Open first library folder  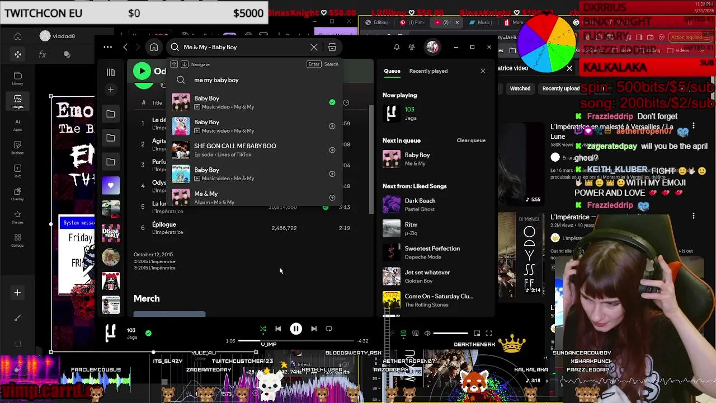[110, 114]
